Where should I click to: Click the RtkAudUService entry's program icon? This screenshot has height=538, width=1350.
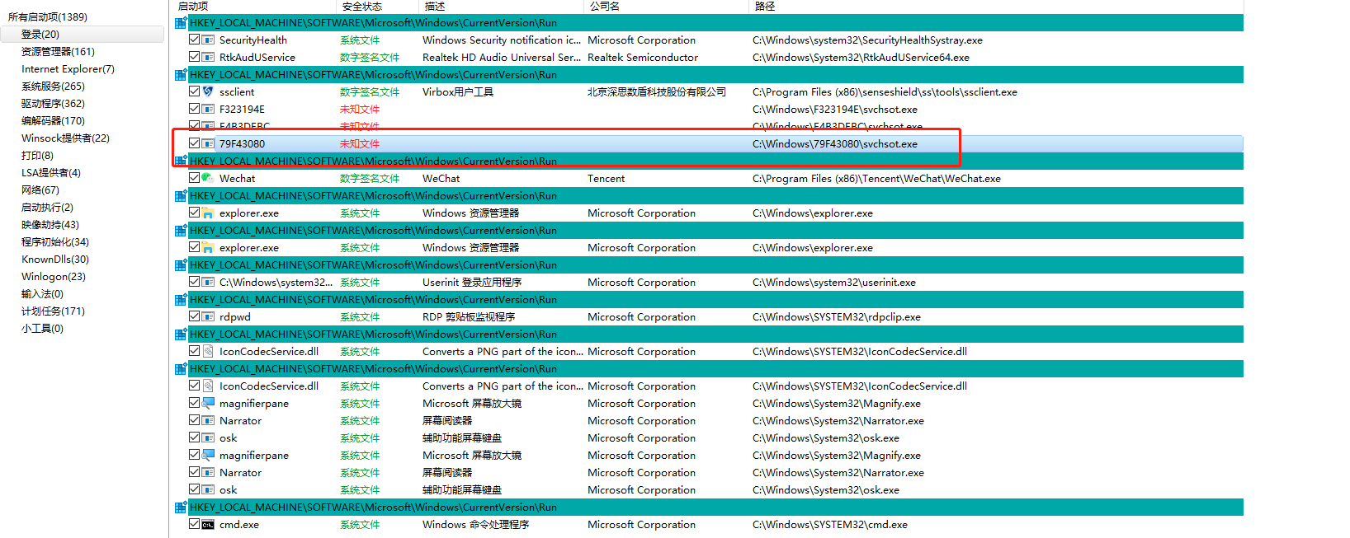coord(208,57)
